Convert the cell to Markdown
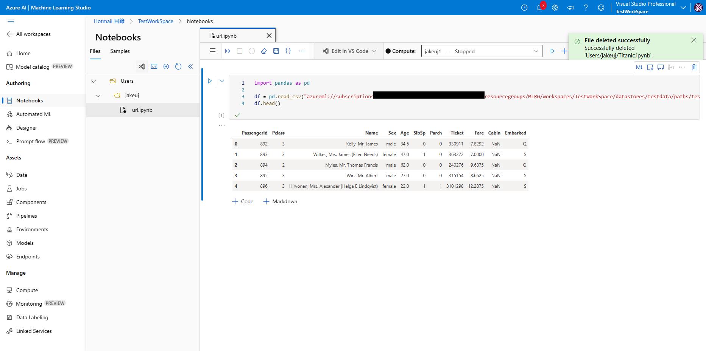The height and width of the screenshot is (351, 706). (x=639, y=67)
